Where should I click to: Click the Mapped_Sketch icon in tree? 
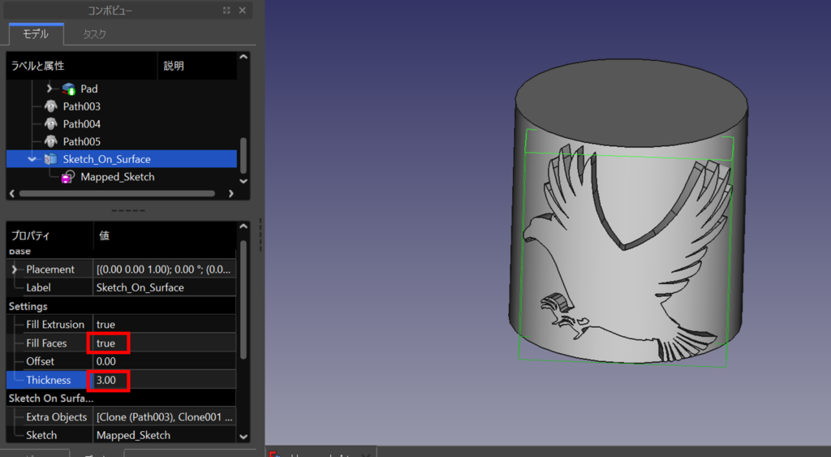tap(69, 177)
